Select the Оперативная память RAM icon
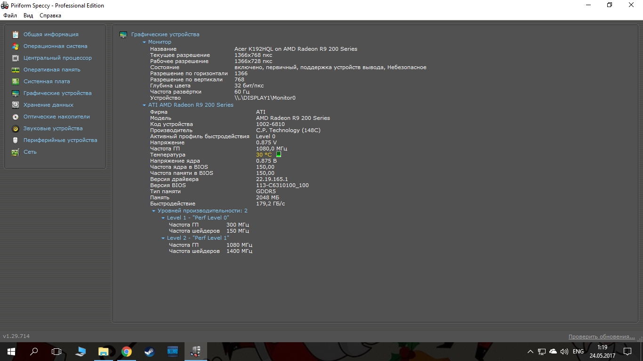The width and height of the screenshot is (643, 361). click(16, 70)
